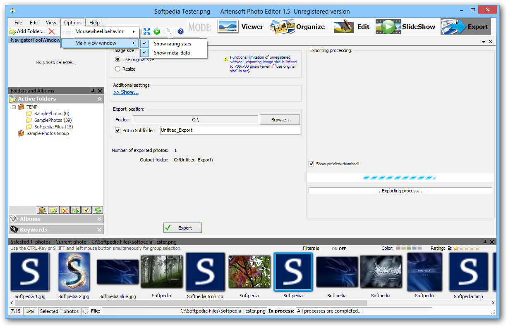508x327 pixels.
Task: Open the File menu
Action: (18, 23)
